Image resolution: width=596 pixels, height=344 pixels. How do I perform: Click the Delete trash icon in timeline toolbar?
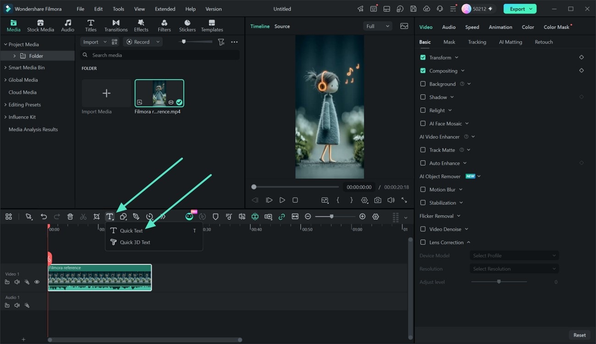(70, 217)
